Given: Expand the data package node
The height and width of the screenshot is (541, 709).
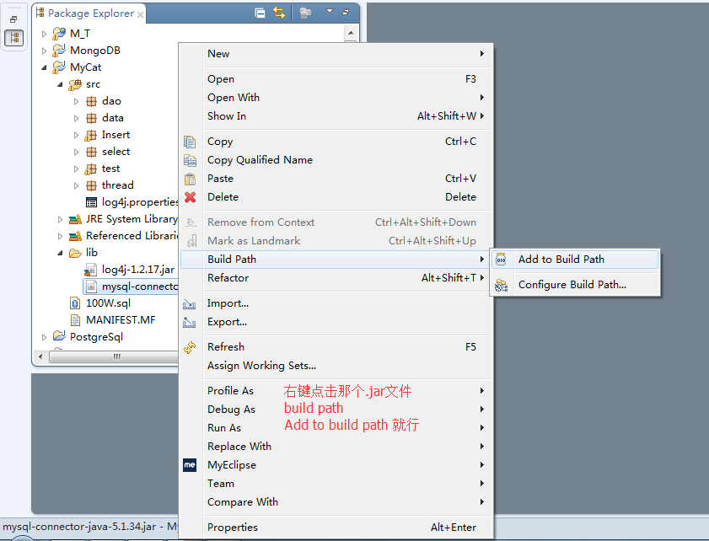Looking at the screenshot, I should coord(76,119).
